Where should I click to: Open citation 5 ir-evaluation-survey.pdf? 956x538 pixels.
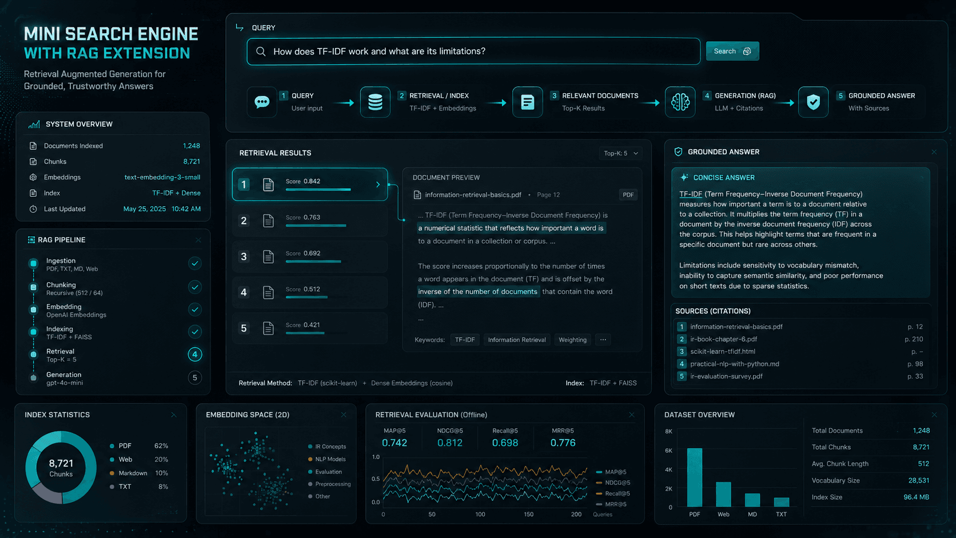pyautogui.click(x=799, y=376)
